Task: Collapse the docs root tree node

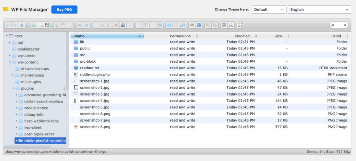Action: 7,36
